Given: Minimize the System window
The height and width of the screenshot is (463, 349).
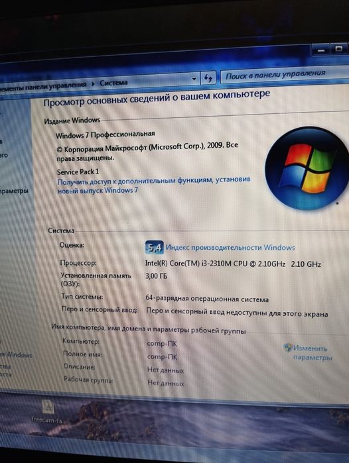Looking at the screenshot, I should [x=321, y=50].
